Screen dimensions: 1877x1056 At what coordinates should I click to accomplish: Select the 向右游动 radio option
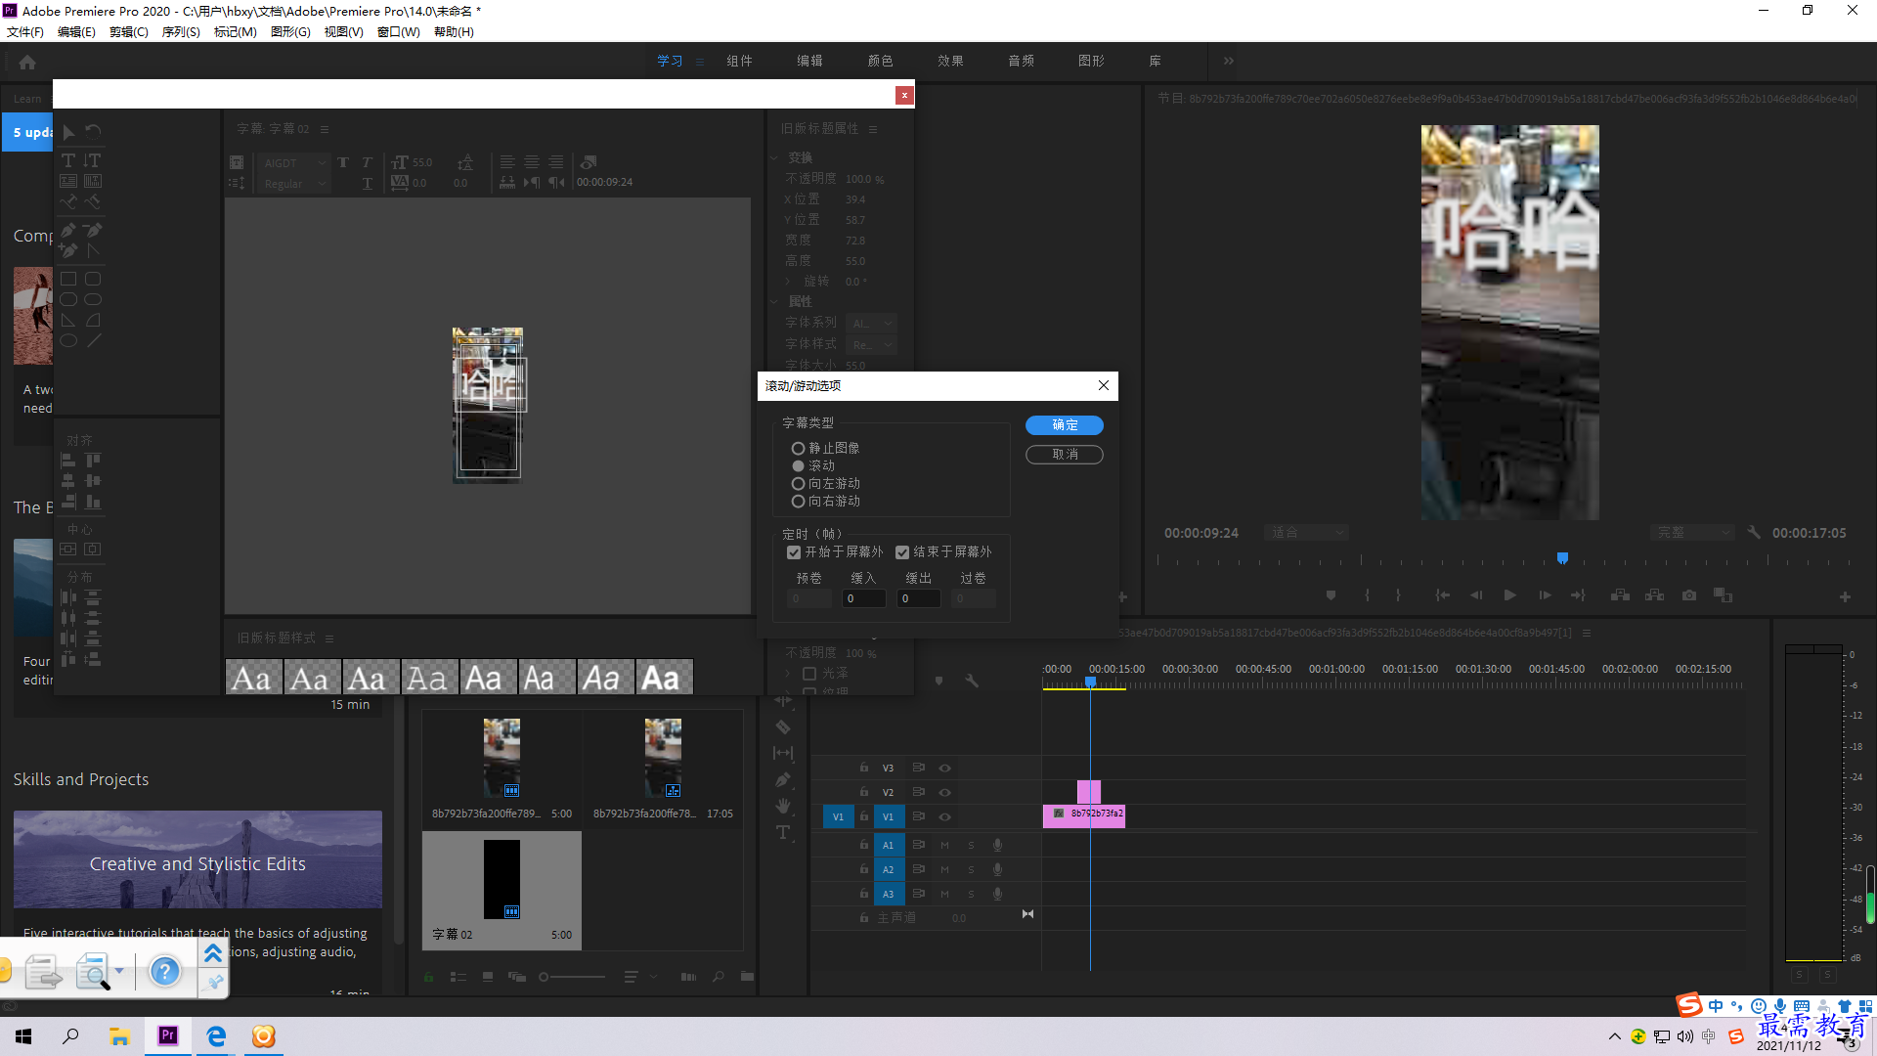[798, 502]
